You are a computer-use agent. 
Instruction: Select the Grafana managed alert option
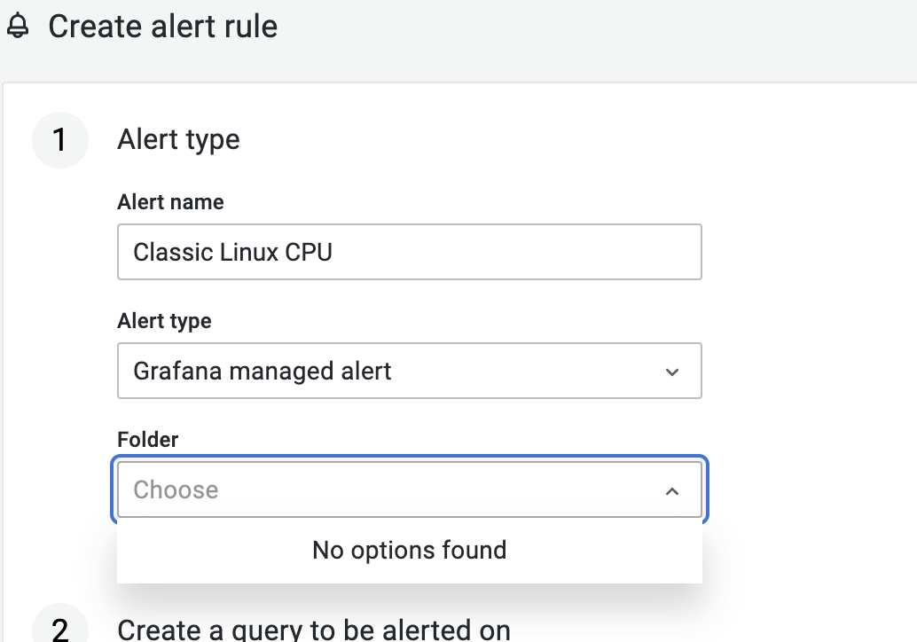coord(261,371)
